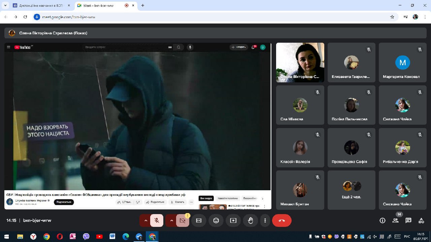Open the YouTube hamburger menu

(x=8, y=47)
